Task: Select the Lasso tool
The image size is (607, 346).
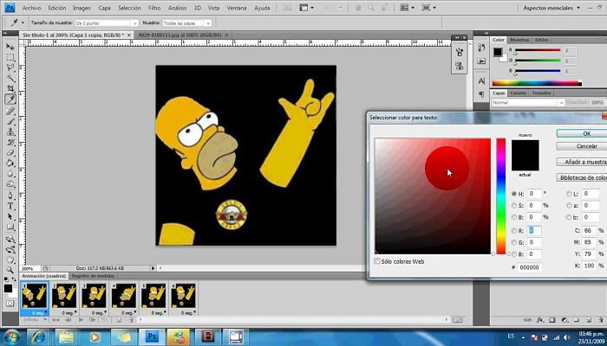Action: (10, 68)
